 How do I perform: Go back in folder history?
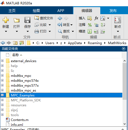(x=3, y=43)
